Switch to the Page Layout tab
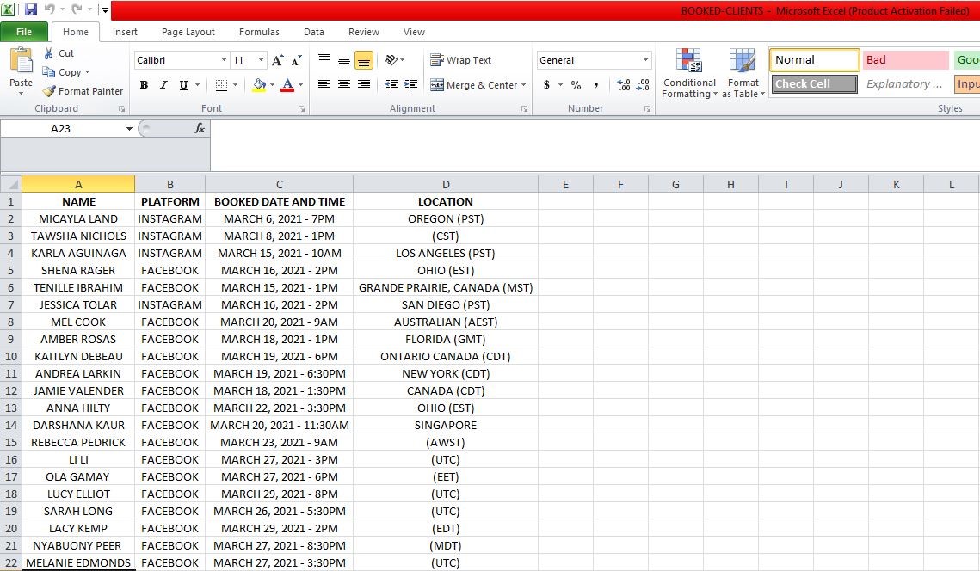 pyautogui.click(x=188, y=32)
